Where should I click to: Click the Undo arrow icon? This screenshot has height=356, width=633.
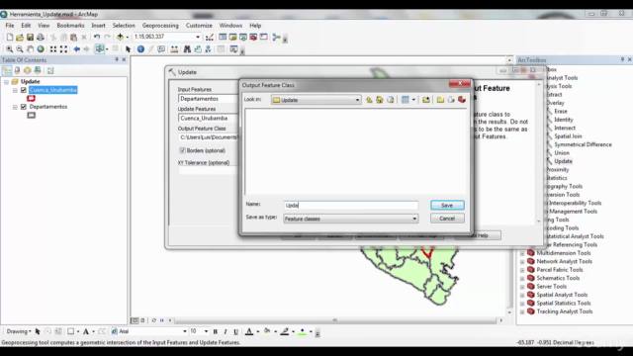point(97,38)
